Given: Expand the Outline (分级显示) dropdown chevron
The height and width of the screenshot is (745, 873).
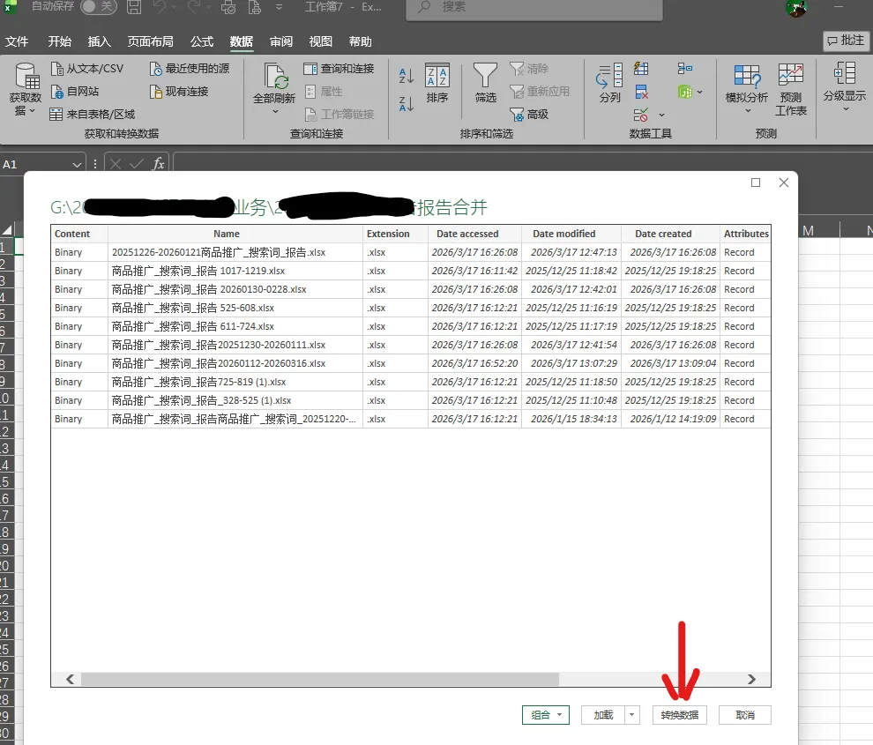Looking at the screenshot, I should click(845, 109).
